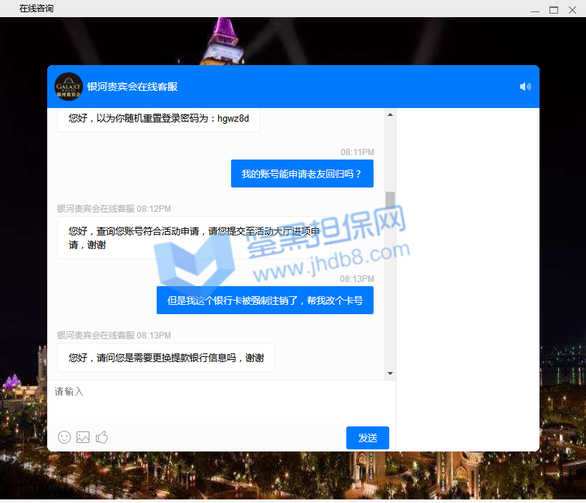Minimize the 在线咨询 window
This screenshot has width=586, height=503.
coord(534,9)
